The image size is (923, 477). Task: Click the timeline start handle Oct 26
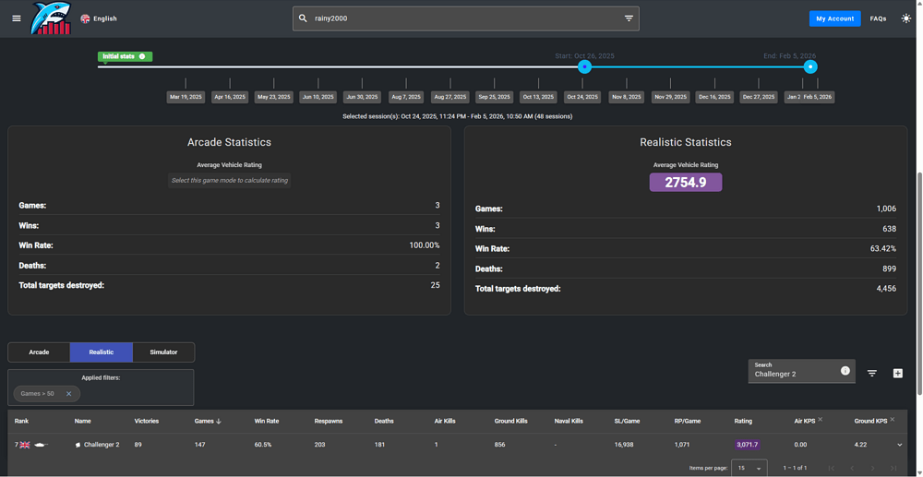point(584,66)
